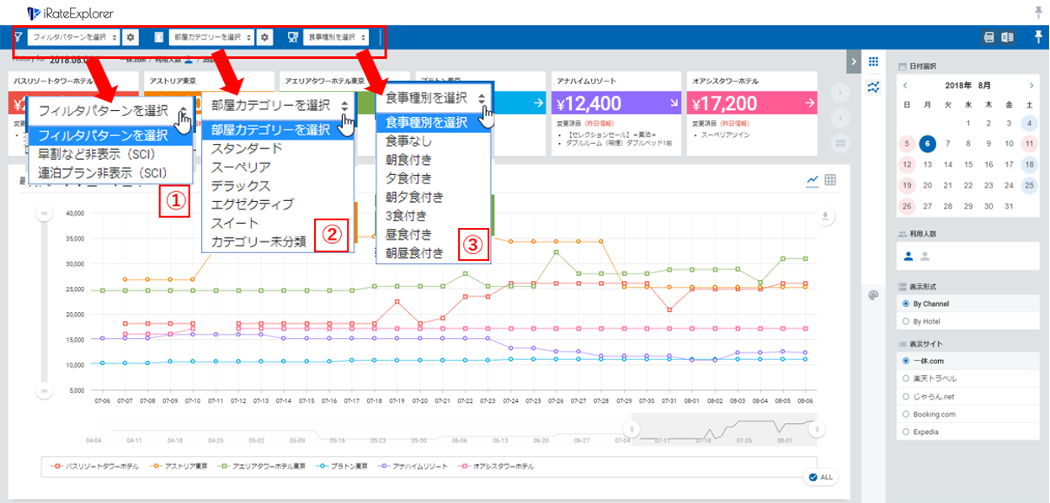Open room category settings gear
This screenshot has height=503, width=1050.
pyautogui.click(x=264, y=37)
